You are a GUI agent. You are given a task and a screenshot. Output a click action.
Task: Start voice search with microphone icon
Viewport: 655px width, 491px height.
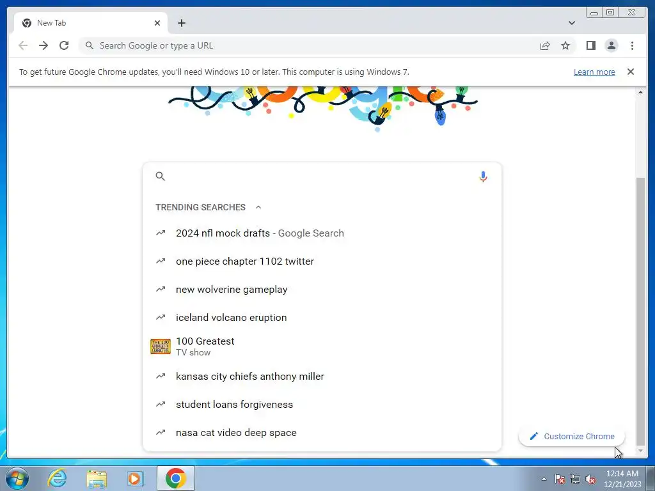coord(484,176)
